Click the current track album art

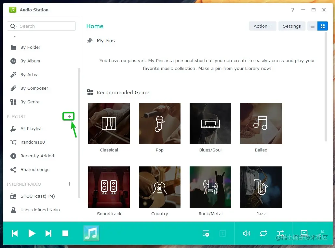[x=91, y=233]
